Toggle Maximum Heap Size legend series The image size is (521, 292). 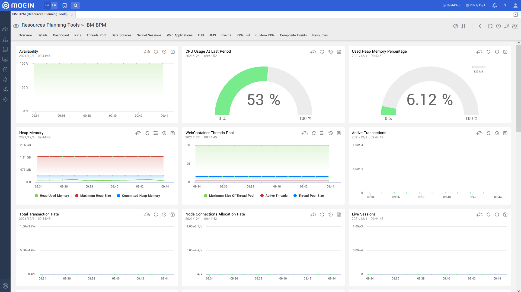pyautogui.click(x=93, y=196)
